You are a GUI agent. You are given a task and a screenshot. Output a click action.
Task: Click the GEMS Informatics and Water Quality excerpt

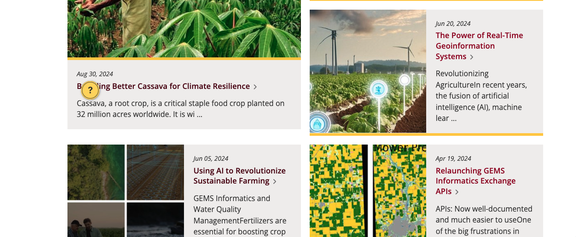[240, 215]
